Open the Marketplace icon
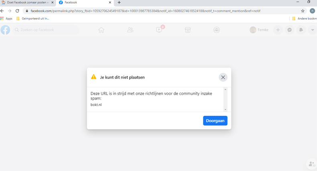 (188, 30)
